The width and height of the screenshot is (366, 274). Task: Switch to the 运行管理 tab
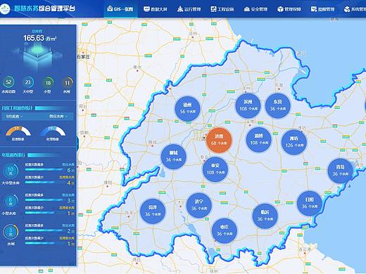coord(189,9)
